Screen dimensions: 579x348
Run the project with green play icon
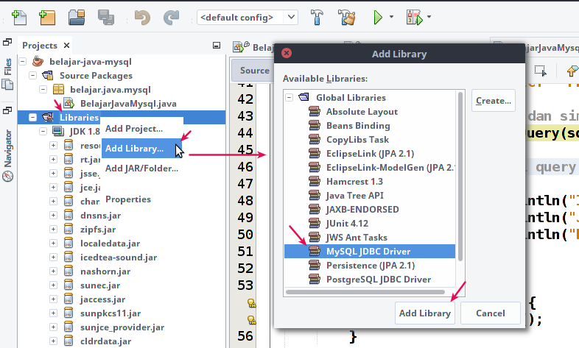click(x=378, y=18)
